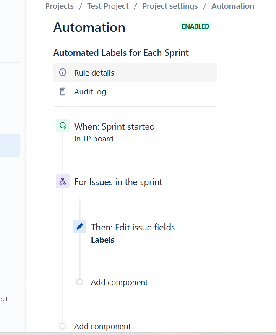This screenshot has height=335, width=276.
Task: Click the Automation breadcrumb link
Action: point(233,6)
